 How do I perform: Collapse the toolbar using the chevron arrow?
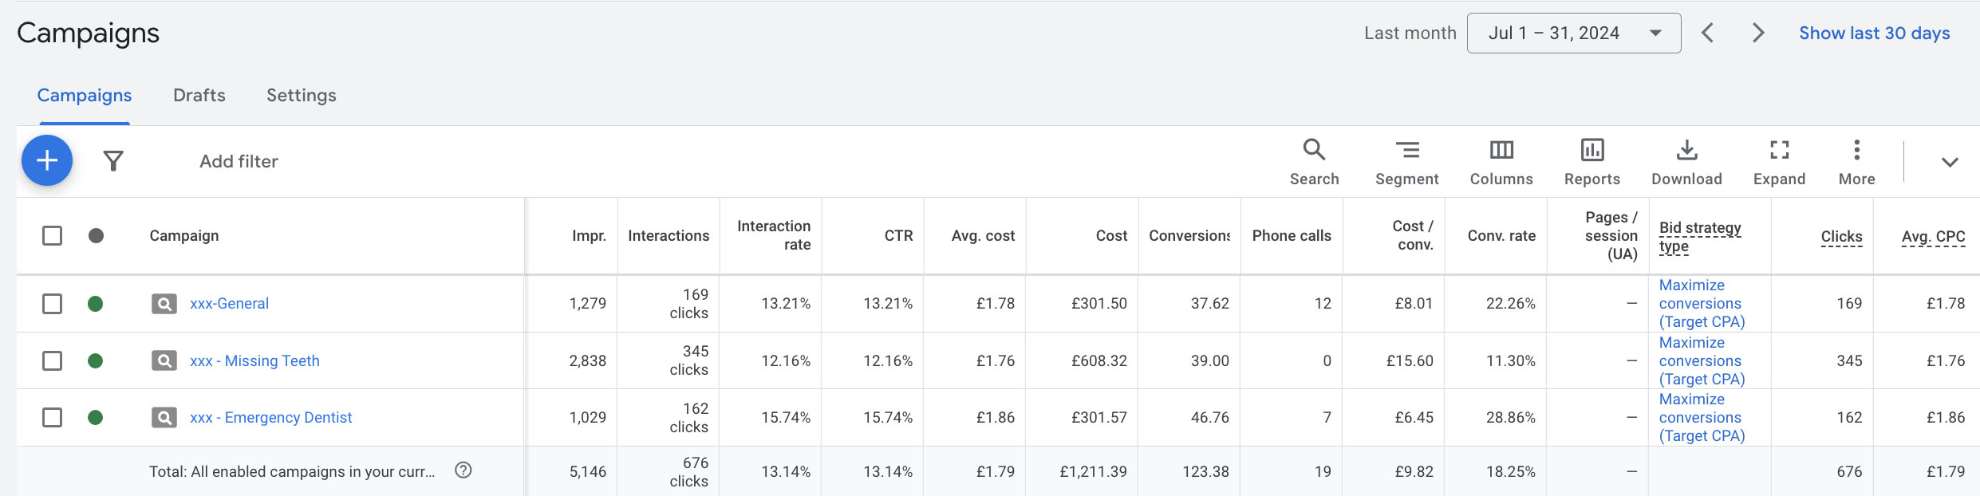pyautogui.click(x=1949, y=162)
